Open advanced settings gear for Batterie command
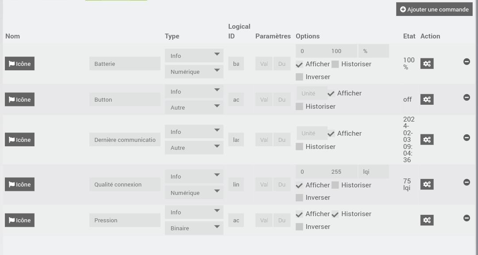Viewport: 478px width, 255px height. pyautogui.click(x=427, y=64)
